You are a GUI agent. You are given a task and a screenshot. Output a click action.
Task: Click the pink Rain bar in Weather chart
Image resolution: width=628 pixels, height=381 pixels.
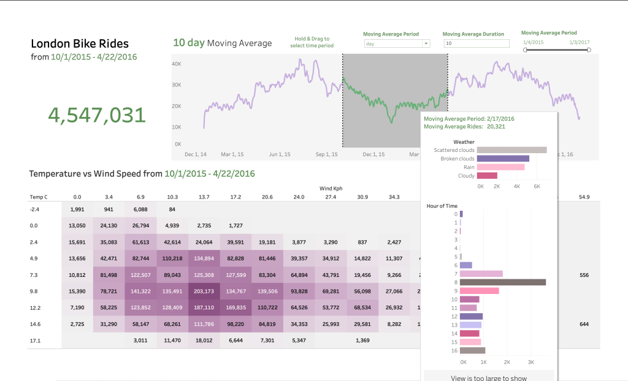click(x=500, y=167)
